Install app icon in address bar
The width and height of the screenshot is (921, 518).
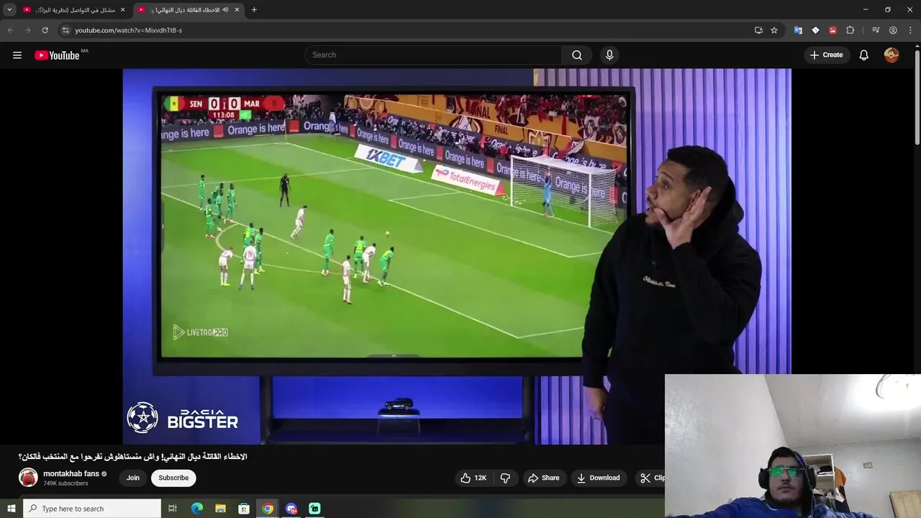coord(758,30)
